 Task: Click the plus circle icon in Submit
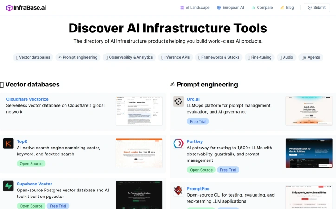click(x=310, y=8)
